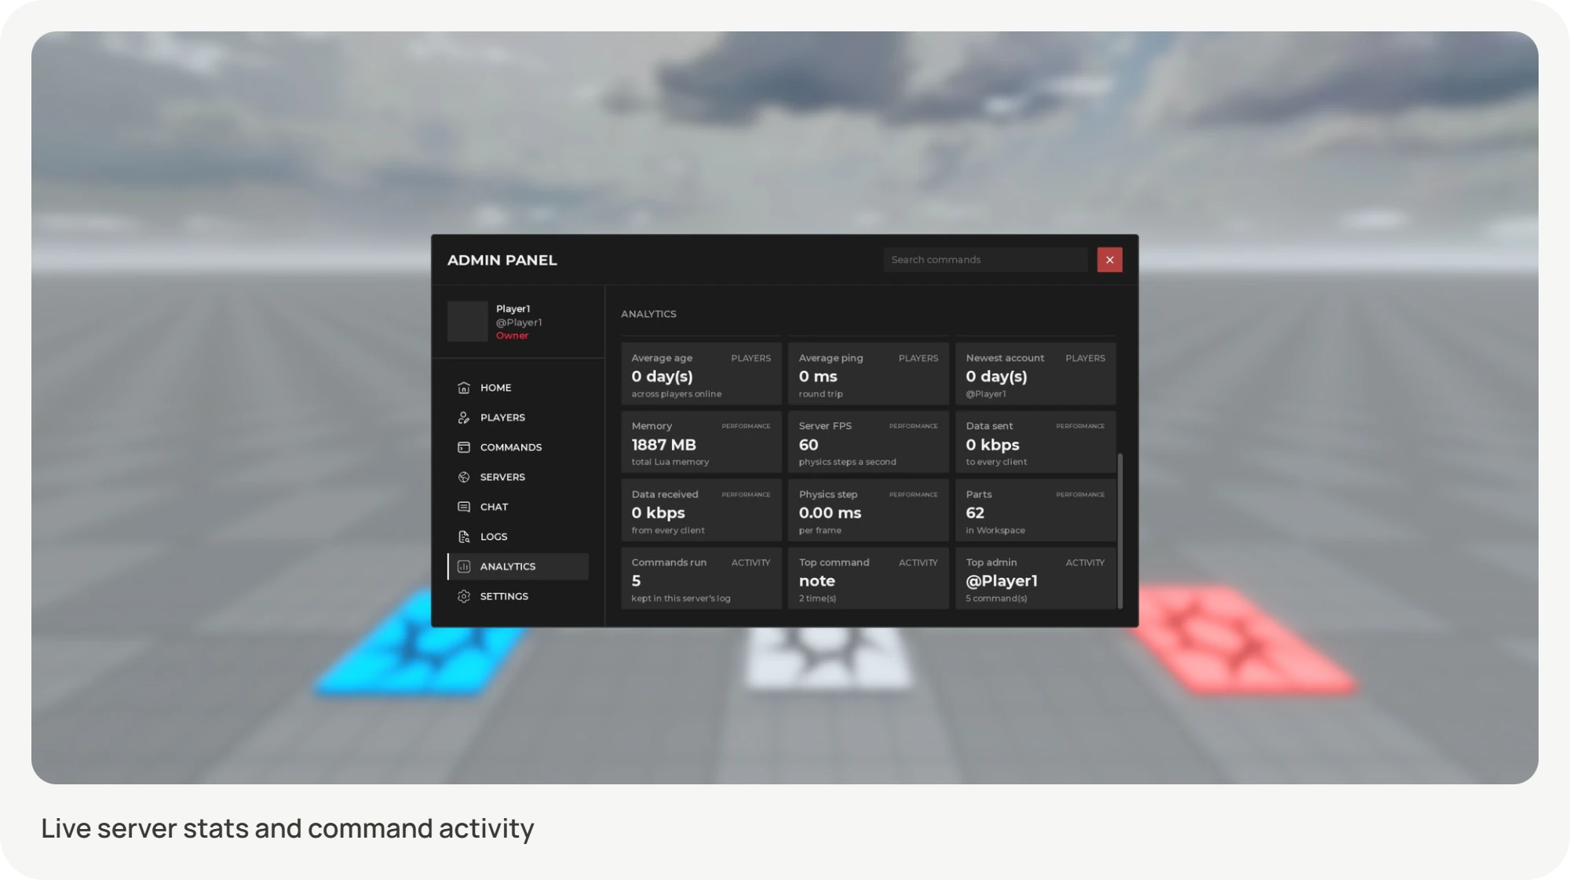Viewport: 1570px width, 880px height.
Task: Click the Settings gear icon
Action: coord(464,596)
